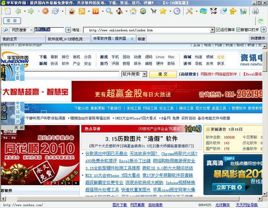Screen dimensions: 268x208
Task: Toggle the 新窗口打开 checkbox
Action: 238,30
